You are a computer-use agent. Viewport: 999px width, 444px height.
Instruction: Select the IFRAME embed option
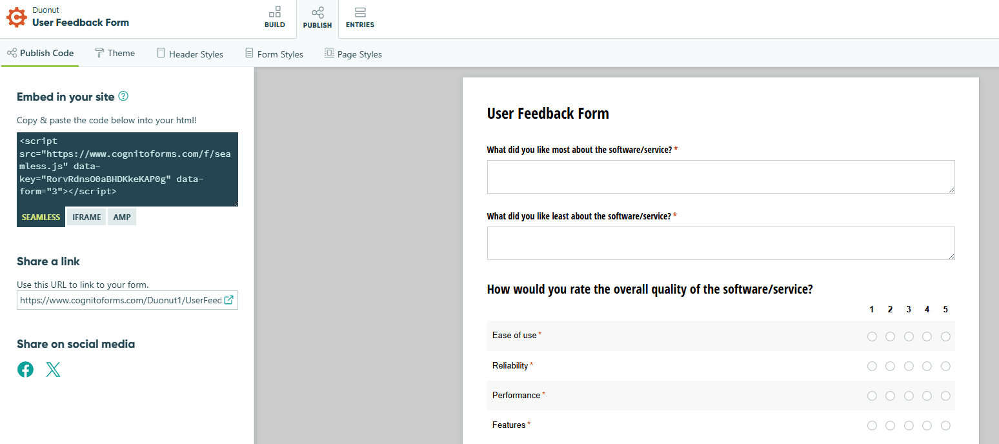(x=86, y=217)
